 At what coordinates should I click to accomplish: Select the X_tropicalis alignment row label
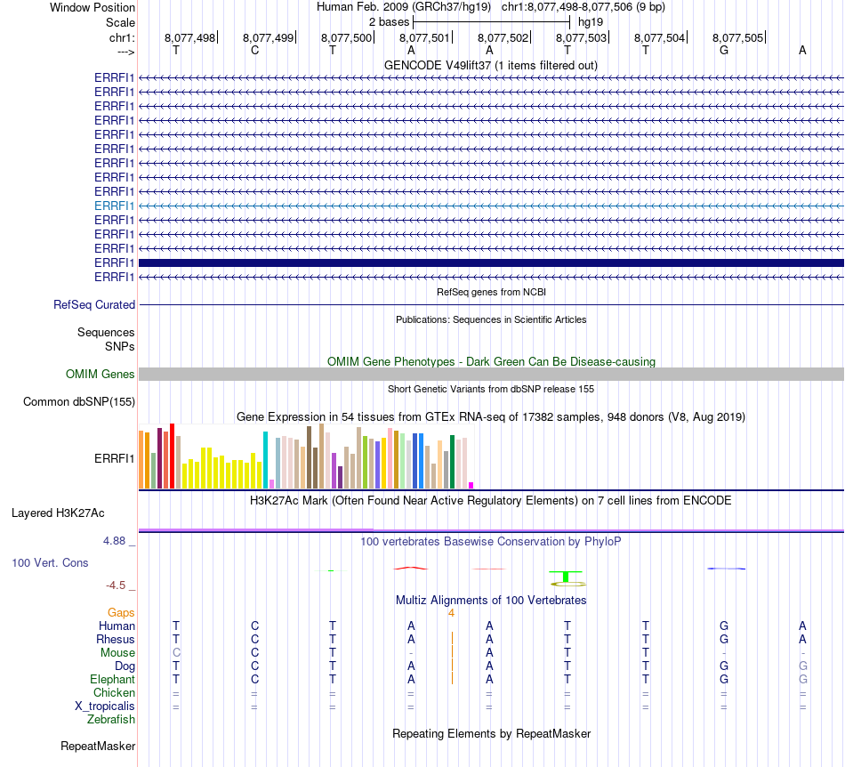click(x=105, y=706)
